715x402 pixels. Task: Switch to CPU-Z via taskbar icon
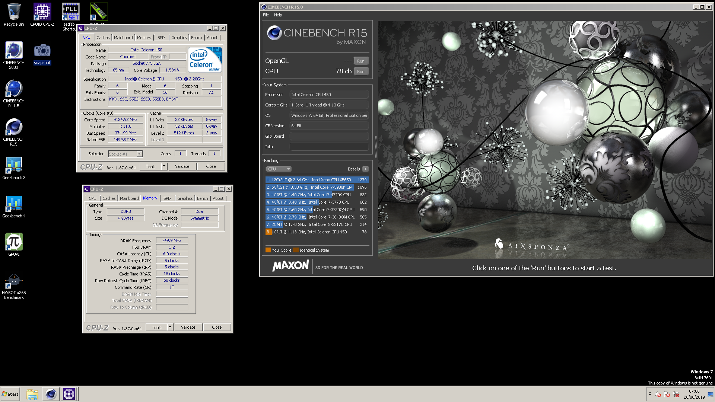69,394
